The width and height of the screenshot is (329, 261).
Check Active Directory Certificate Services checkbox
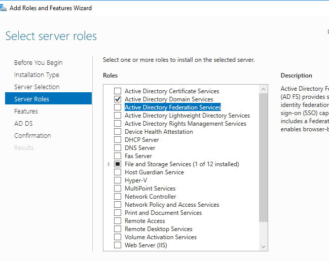click(x=118, y=91)
